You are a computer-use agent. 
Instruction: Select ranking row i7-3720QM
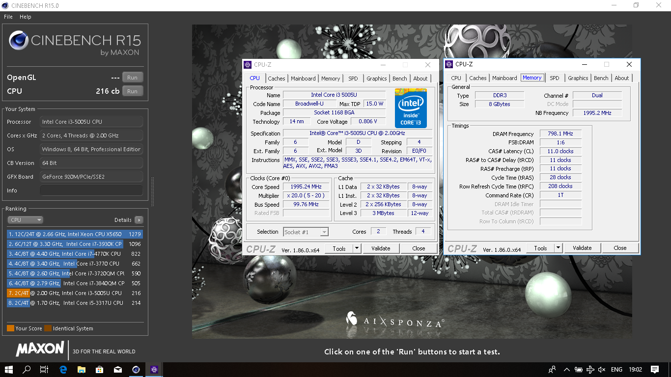(75, 273)
